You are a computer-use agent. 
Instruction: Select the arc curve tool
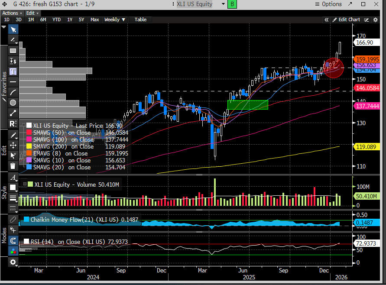point(13,92)
